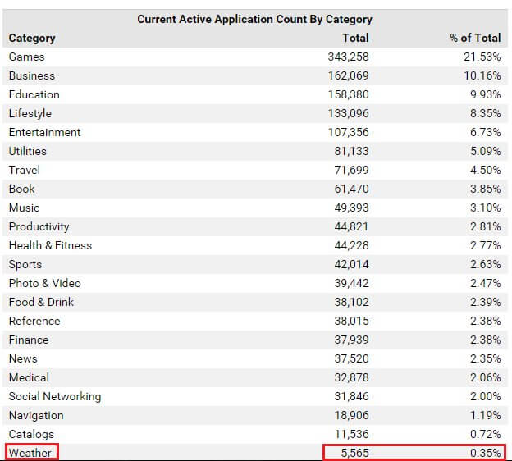Select the highlighted Weather total 5,565
The width and height of the screenshot is (512, 461).
click(x=354, y=453)
